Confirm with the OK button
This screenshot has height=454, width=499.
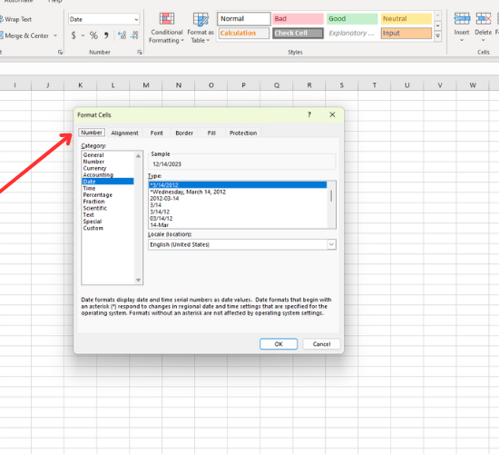pos(279,344)
